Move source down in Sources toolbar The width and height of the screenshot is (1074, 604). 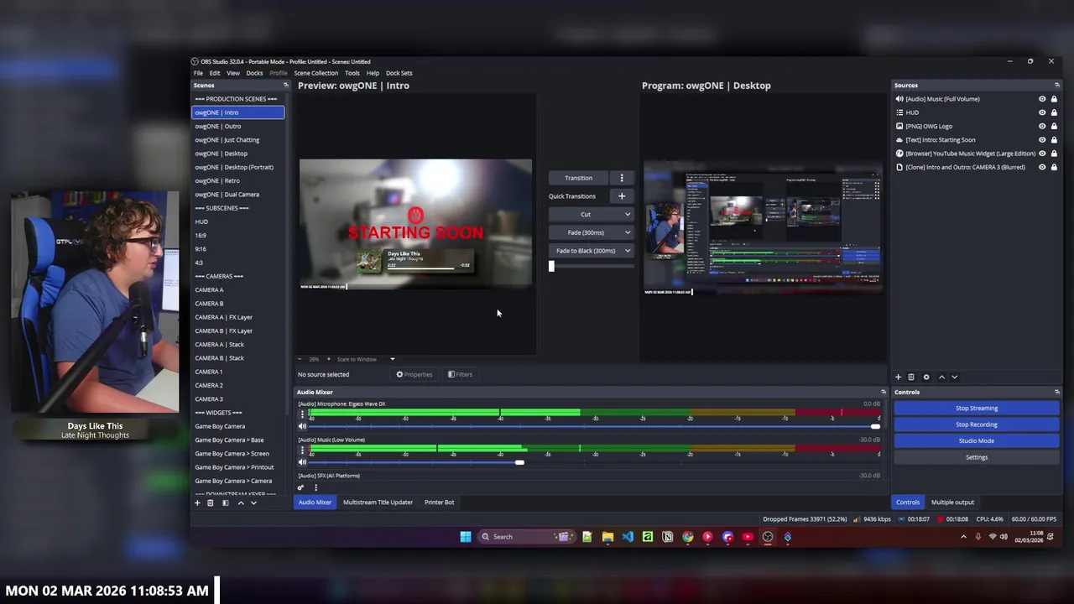pyautogui.click(x=954, y=377)
